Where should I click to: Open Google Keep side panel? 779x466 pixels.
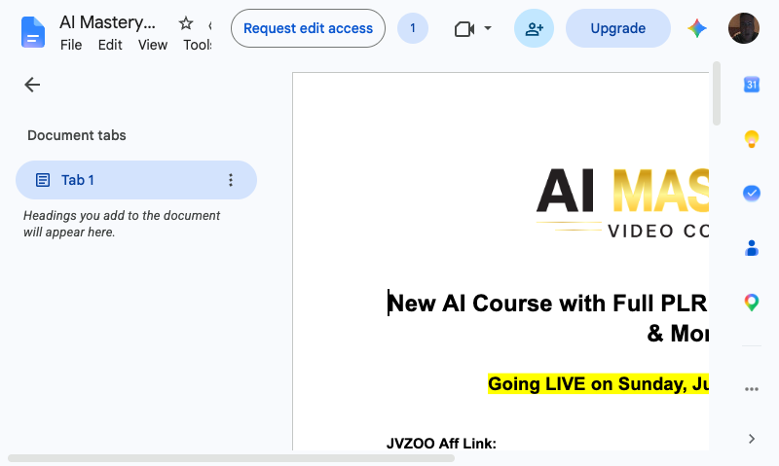pos(752,139)
